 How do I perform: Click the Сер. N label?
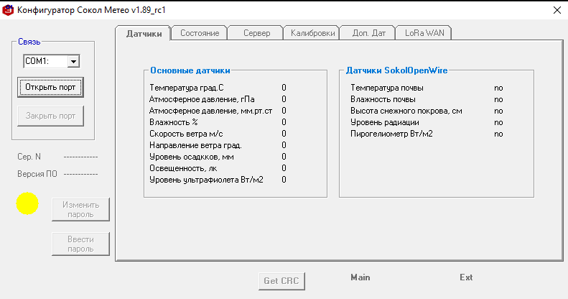[29, 157]
